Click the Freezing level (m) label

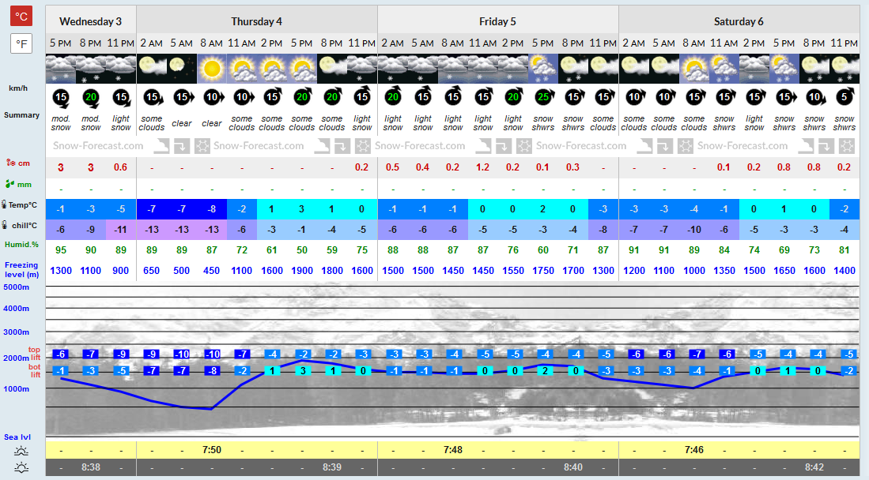21,270
